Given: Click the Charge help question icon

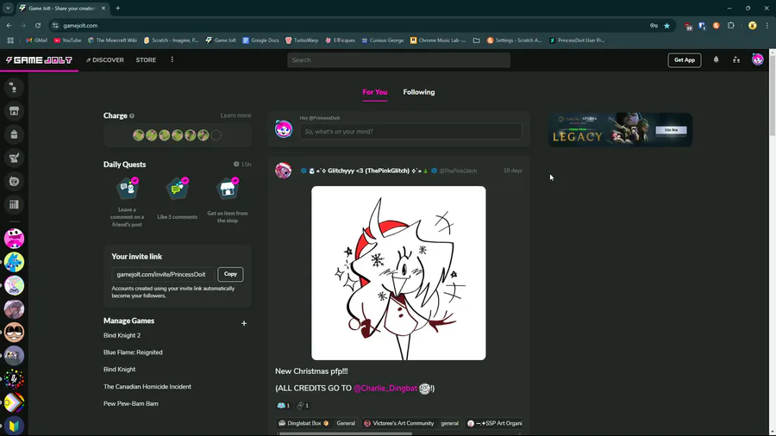Looking at the screenshot, I should [x=132, y=115].
